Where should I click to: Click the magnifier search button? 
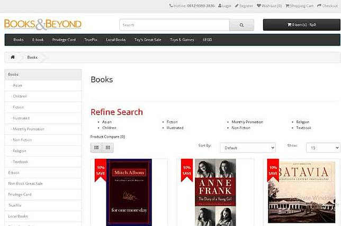click(241, 25)
